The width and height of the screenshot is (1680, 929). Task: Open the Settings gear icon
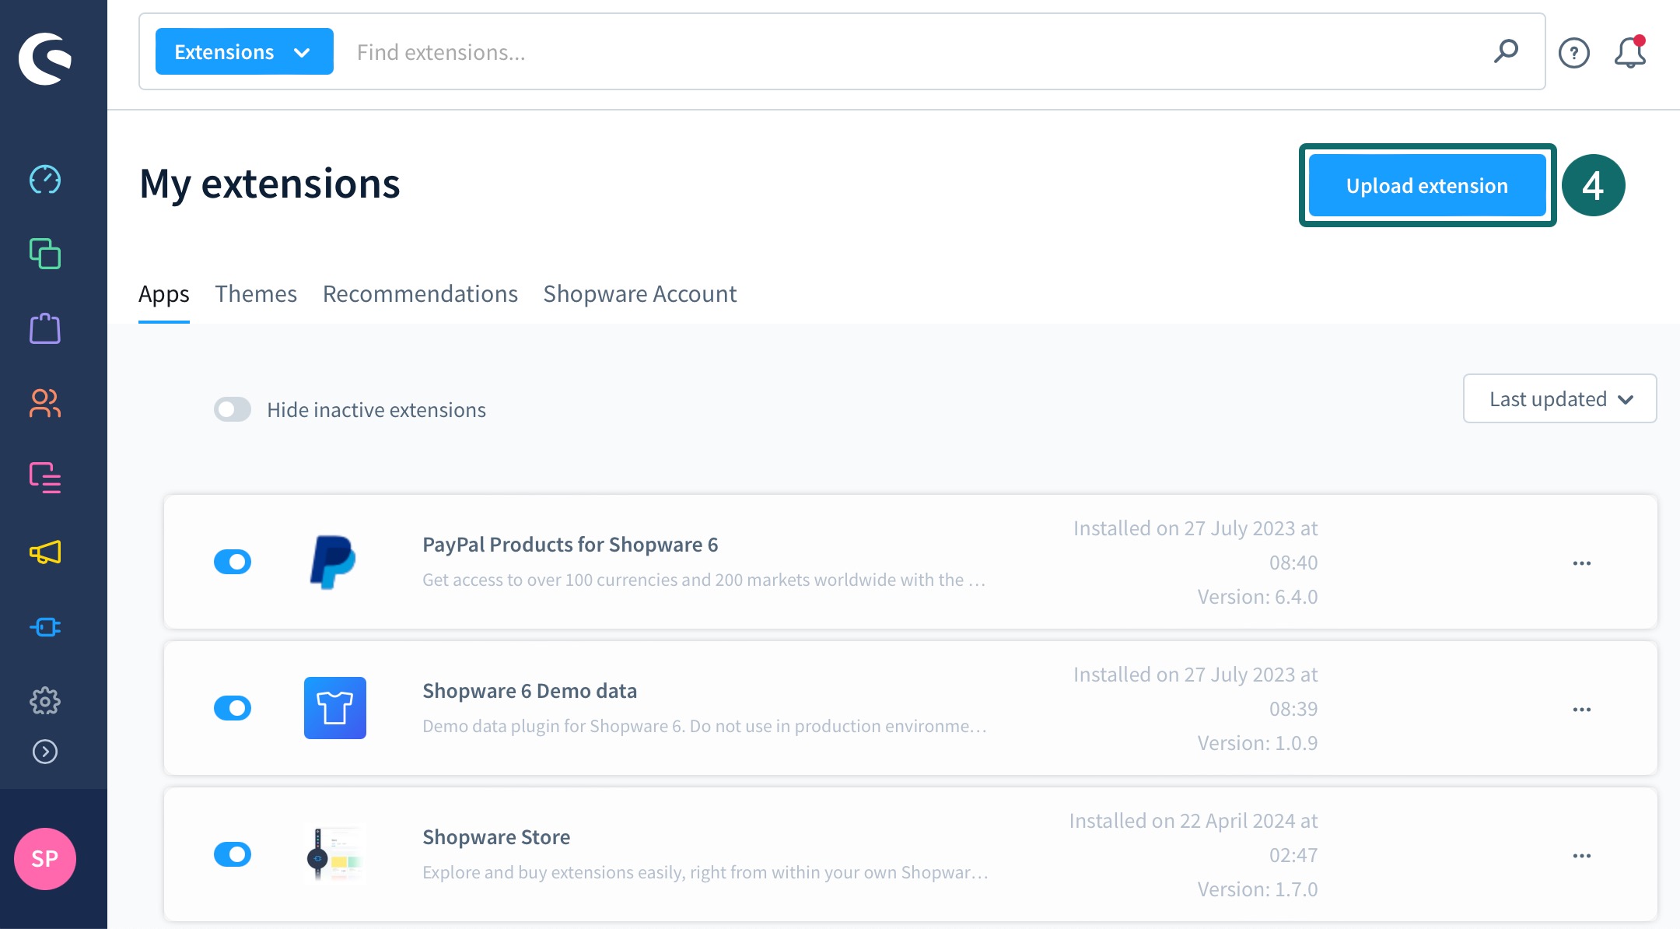click(x=45, y=701)
